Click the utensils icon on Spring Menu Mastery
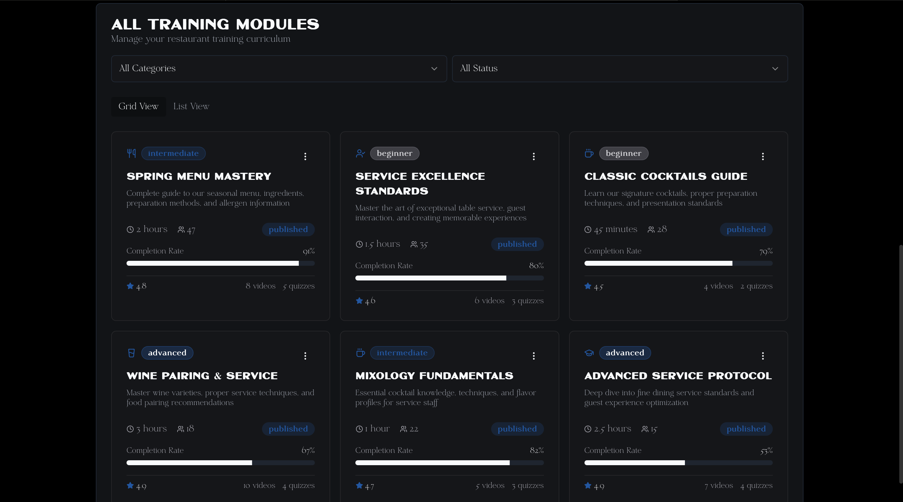Image resolution: width=903 pixels, height=502 pixels. click(131, 153)
